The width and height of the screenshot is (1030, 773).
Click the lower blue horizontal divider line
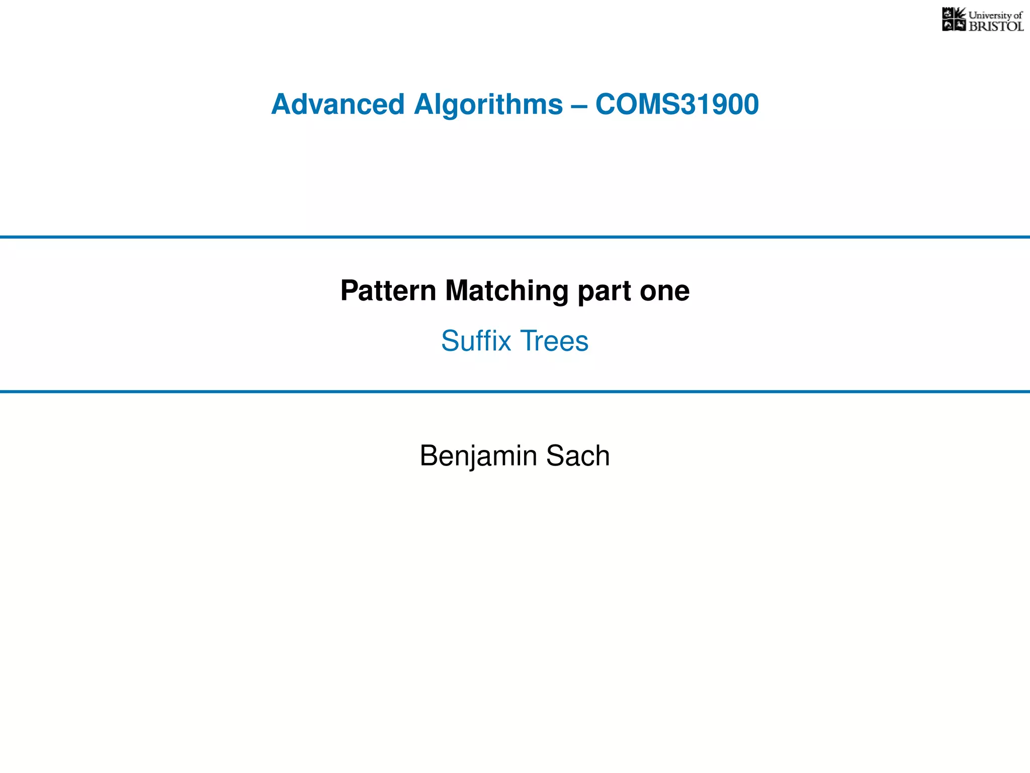coord(515,391)
